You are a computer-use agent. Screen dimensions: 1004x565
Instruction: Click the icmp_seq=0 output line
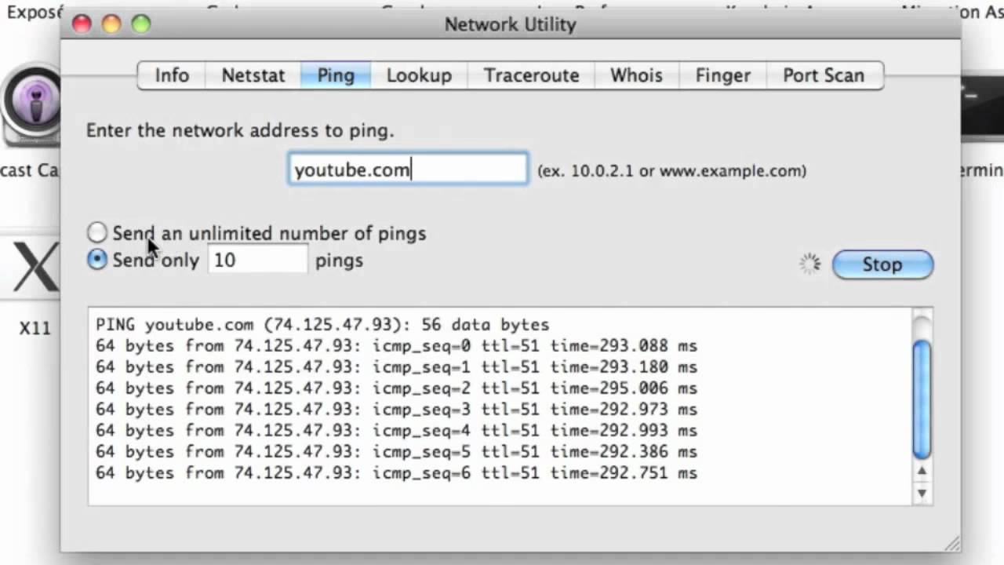coord(396,346)
